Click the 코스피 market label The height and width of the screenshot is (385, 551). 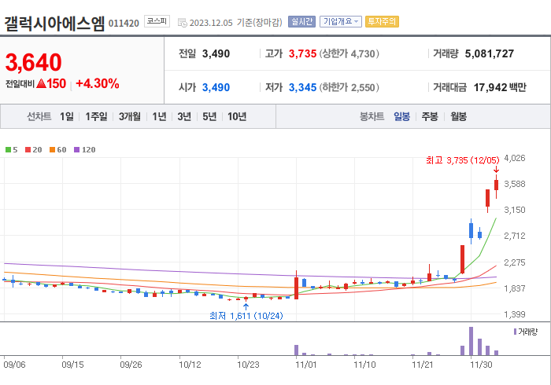pos(157,21)
